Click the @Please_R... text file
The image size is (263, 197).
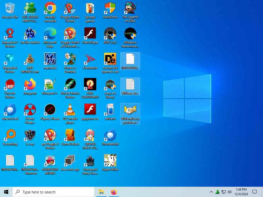(x=130, y=86)
